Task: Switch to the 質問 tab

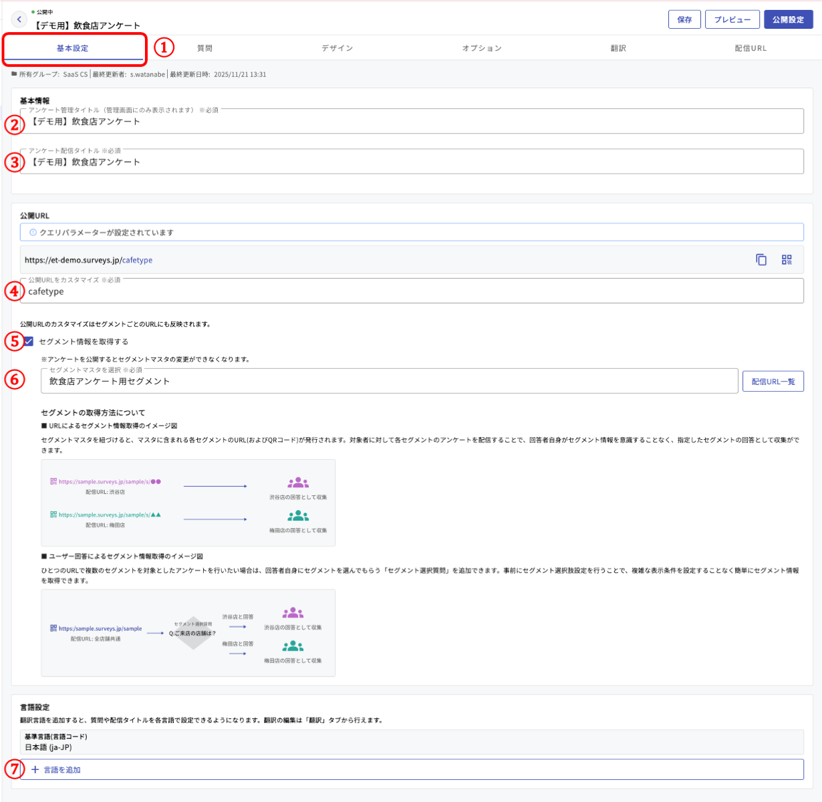Action: click(204, 48)
